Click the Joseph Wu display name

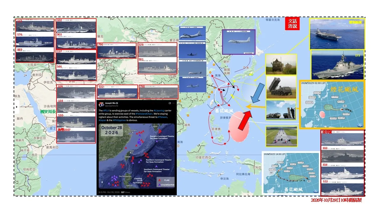coord(110,103)
